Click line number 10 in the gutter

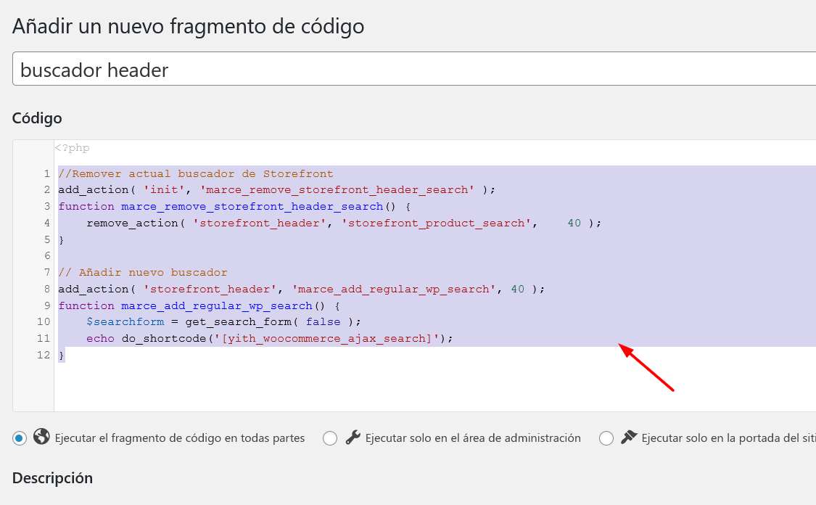point(44,321)
